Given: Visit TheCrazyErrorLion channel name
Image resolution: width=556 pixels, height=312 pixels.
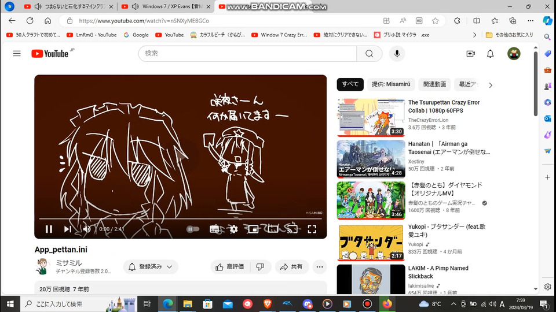Looking at the screenshot, I should [x=429, y=120].
